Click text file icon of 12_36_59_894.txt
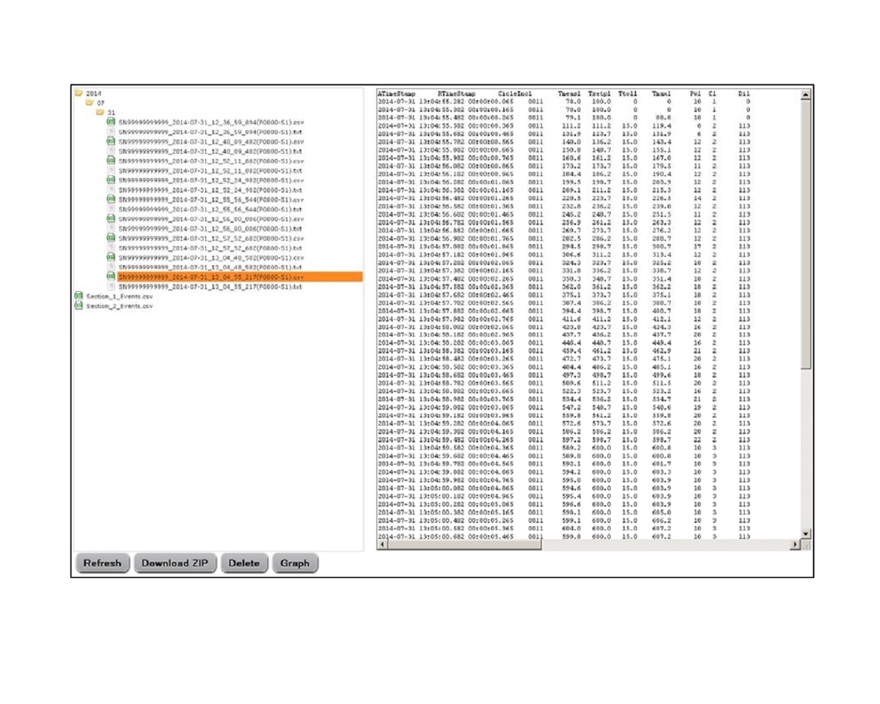The height and width of the screenshot is (704, 880). (111, 131)
